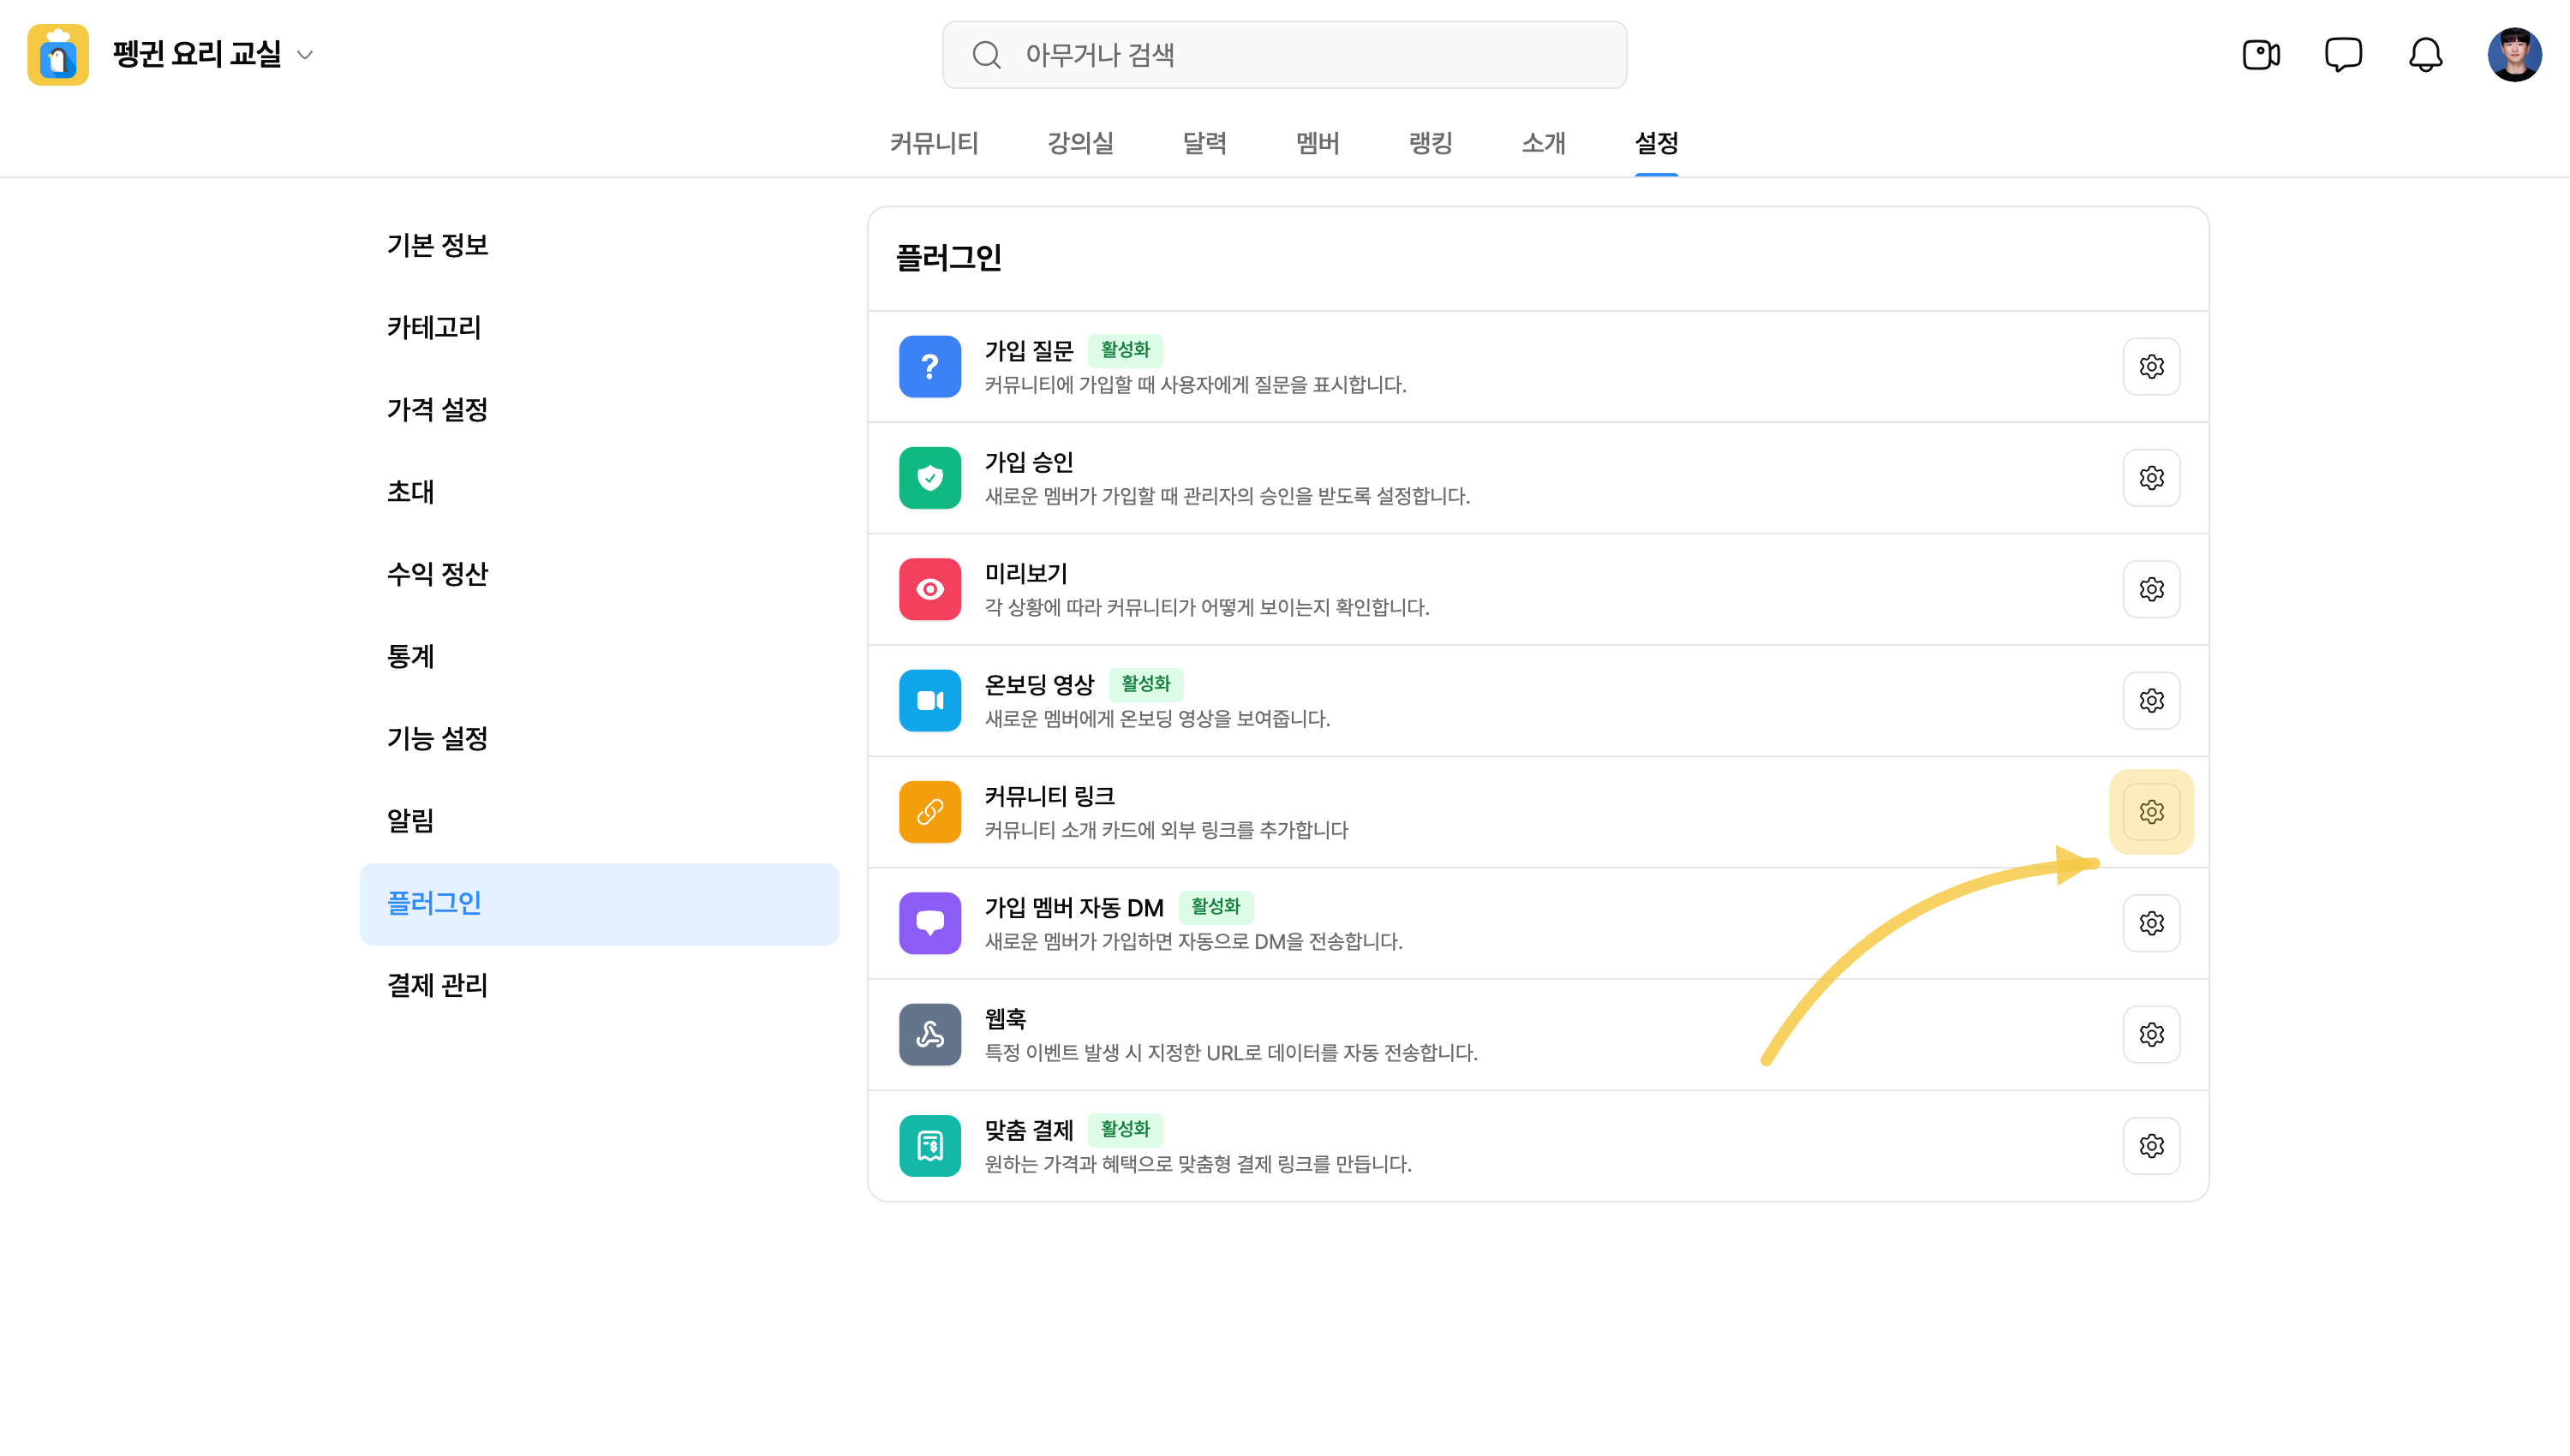The height and width of the screenshot is (1456, 2570).
Task: Switch to the 커뮤니티 tab
Action: tap(934, 143)
